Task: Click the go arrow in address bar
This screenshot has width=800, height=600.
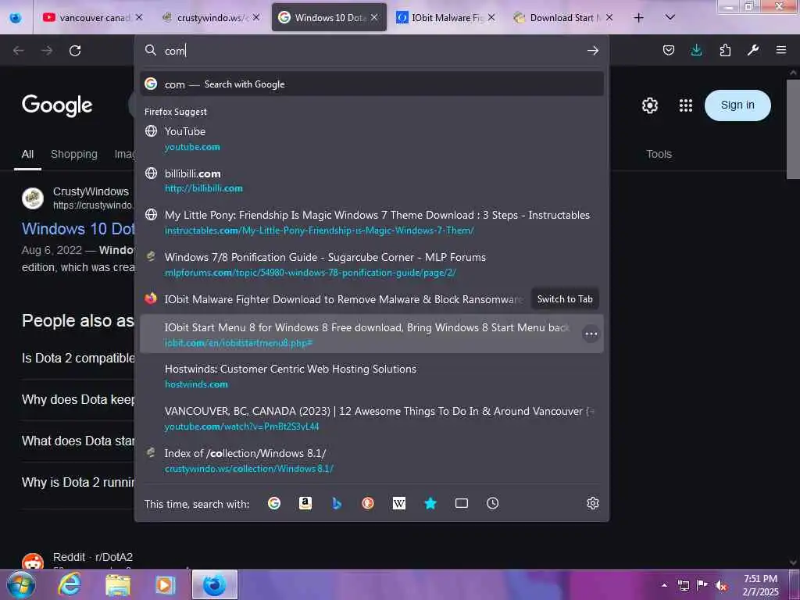Action: pyautogui.click(x=592, y=51)
